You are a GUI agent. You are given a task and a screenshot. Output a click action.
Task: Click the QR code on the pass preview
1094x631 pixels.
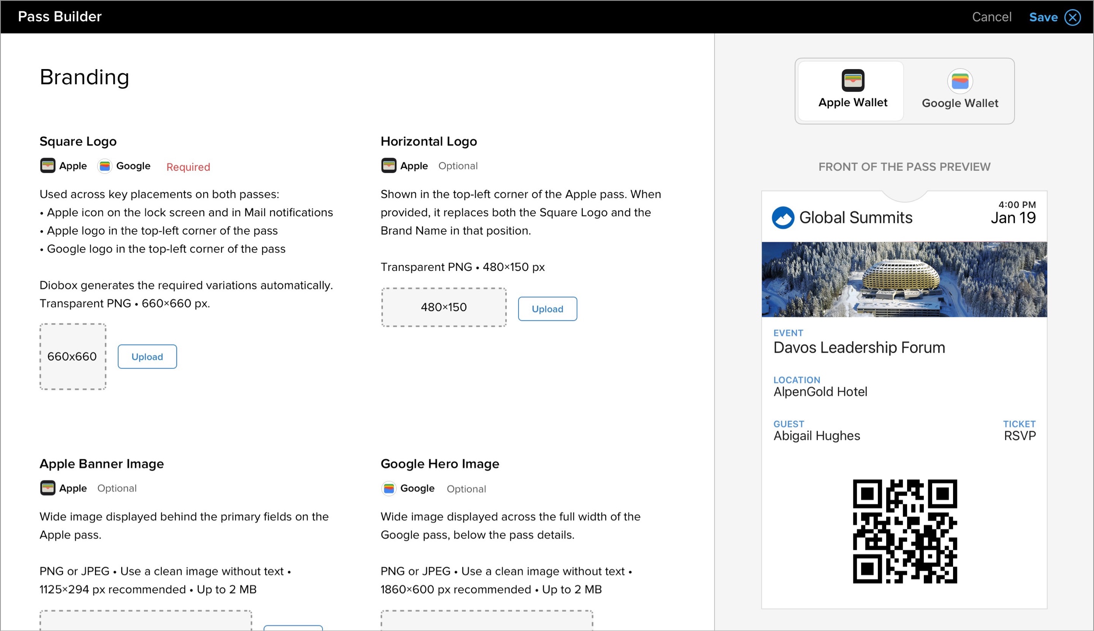click(x=905, y=531)
